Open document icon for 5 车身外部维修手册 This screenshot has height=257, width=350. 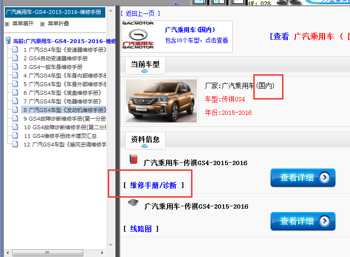coord(15,84)
